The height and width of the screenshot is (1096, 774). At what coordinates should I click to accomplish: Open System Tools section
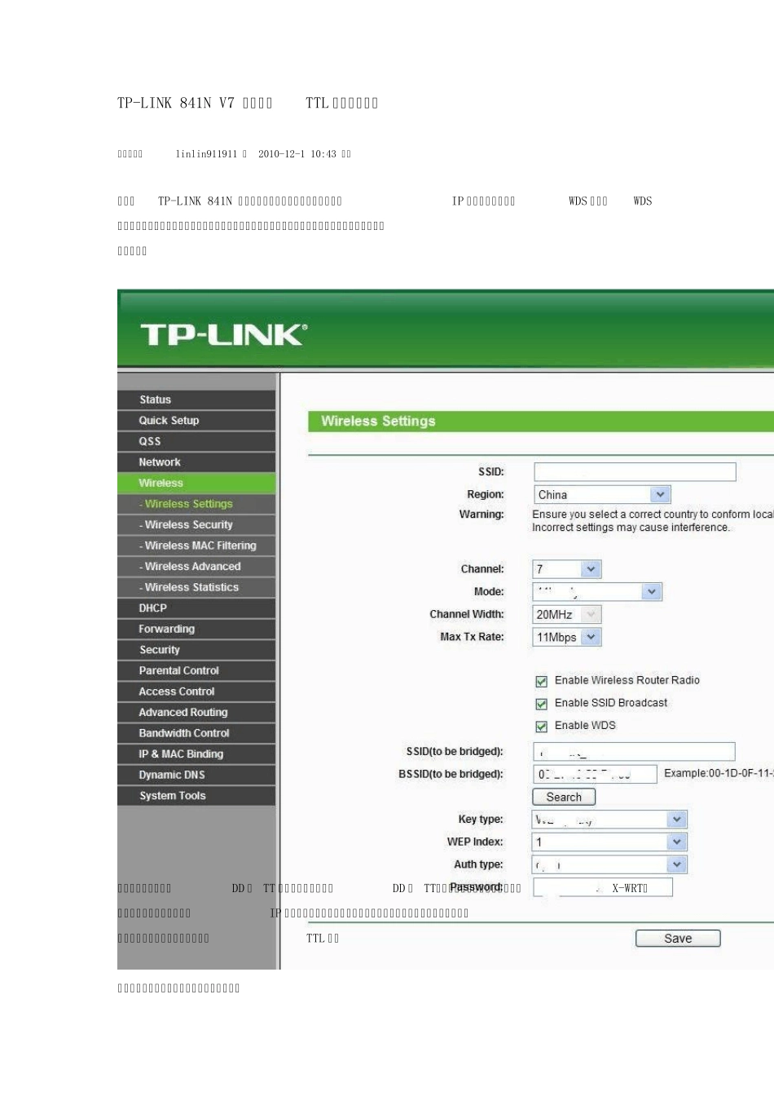pos(196,796)
